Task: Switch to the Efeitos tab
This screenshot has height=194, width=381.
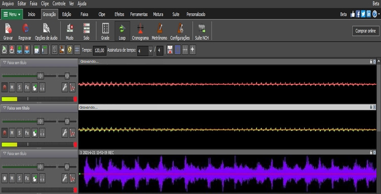Action: pos(119,14)
